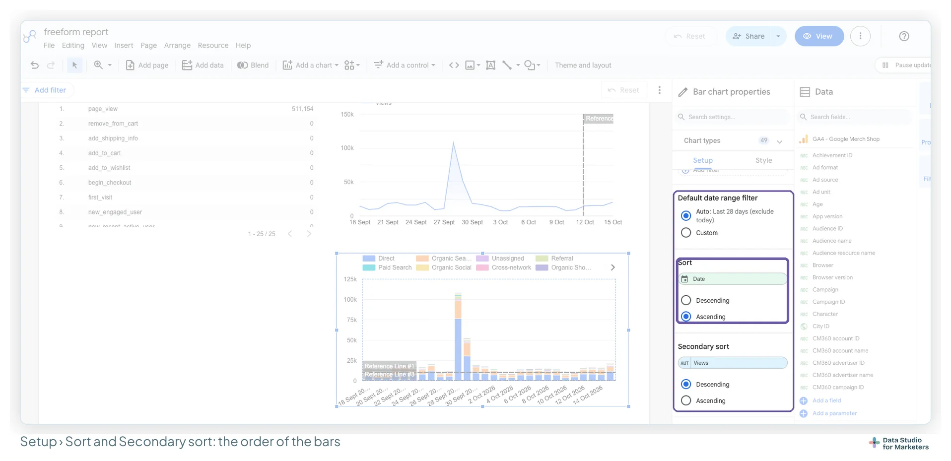The height and width of the screenshot is (461, 951).
Task: Choose Descending under Sort
Action: point(686,300)
